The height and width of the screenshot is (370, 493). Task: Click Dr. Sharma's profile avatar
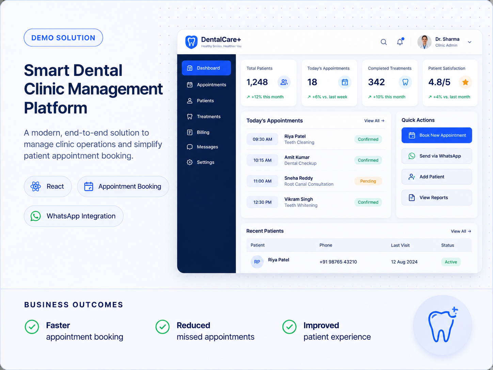424,42
